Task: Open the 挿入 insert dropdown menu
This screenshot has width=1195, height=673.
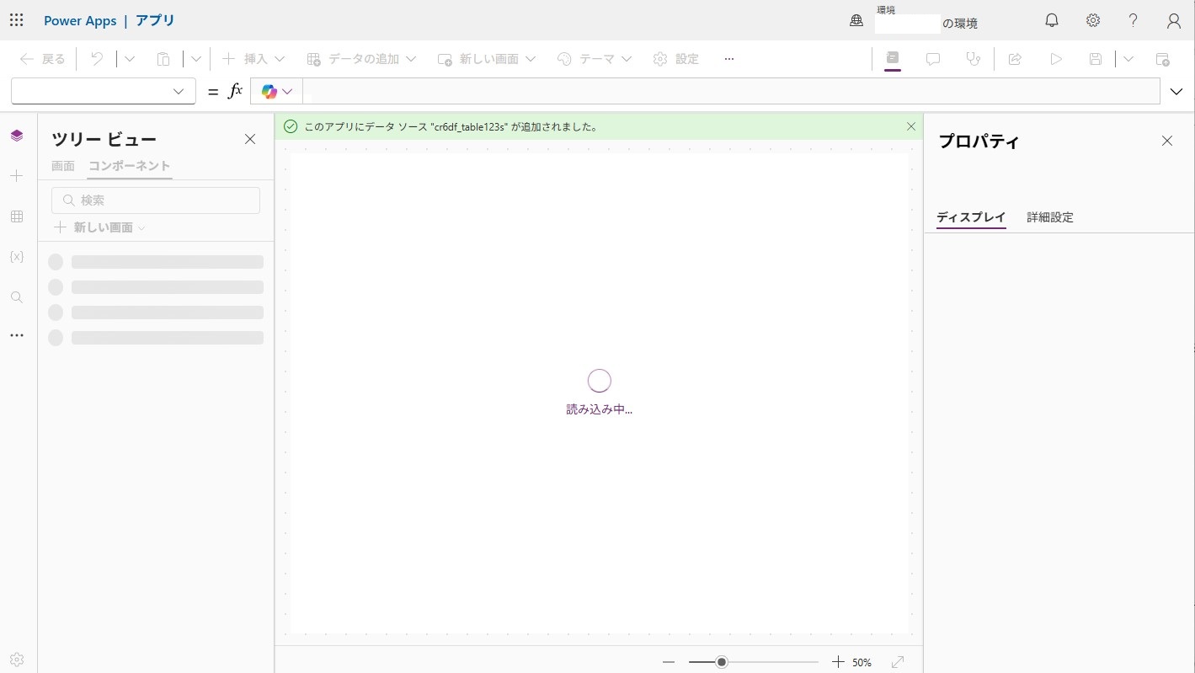Action: [x=253, y=59]
